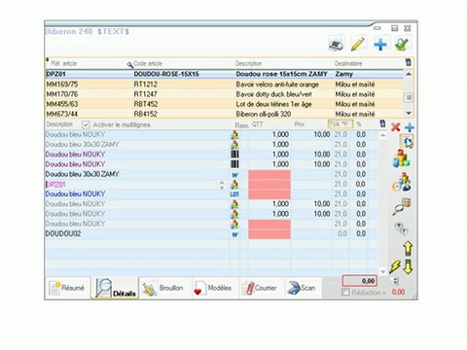The width and height of the screenshot is (467, 350).
Task: Open the Scan tab
Action: pos(304,288)
